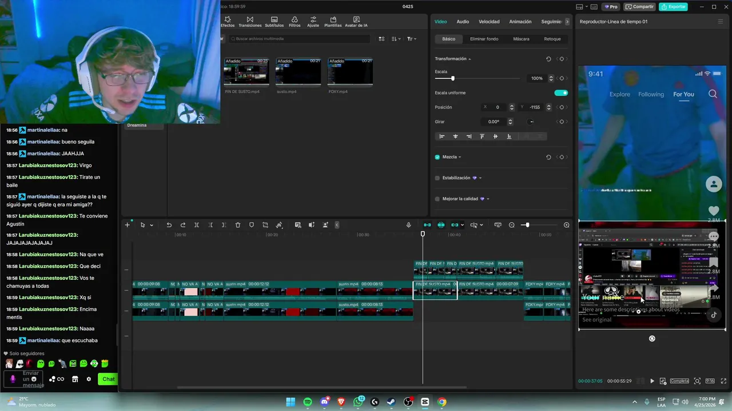732x411 pixels.
Task: Expand the Estabilización options arrow
Action: tap(480, 178)
